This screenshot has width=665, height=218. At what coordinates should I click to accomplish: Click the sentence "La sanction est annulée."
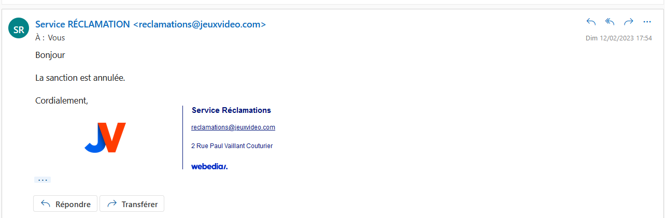coord(80,78)
